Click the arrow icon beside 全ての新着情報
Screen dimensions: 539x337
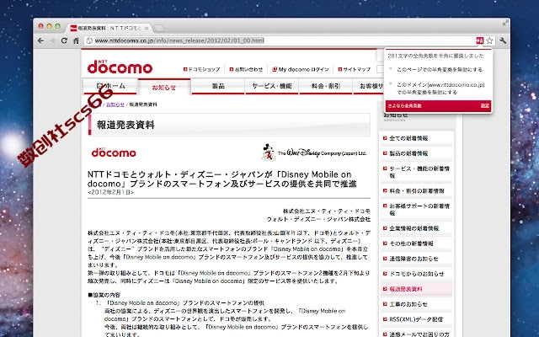tap(385, 138)
